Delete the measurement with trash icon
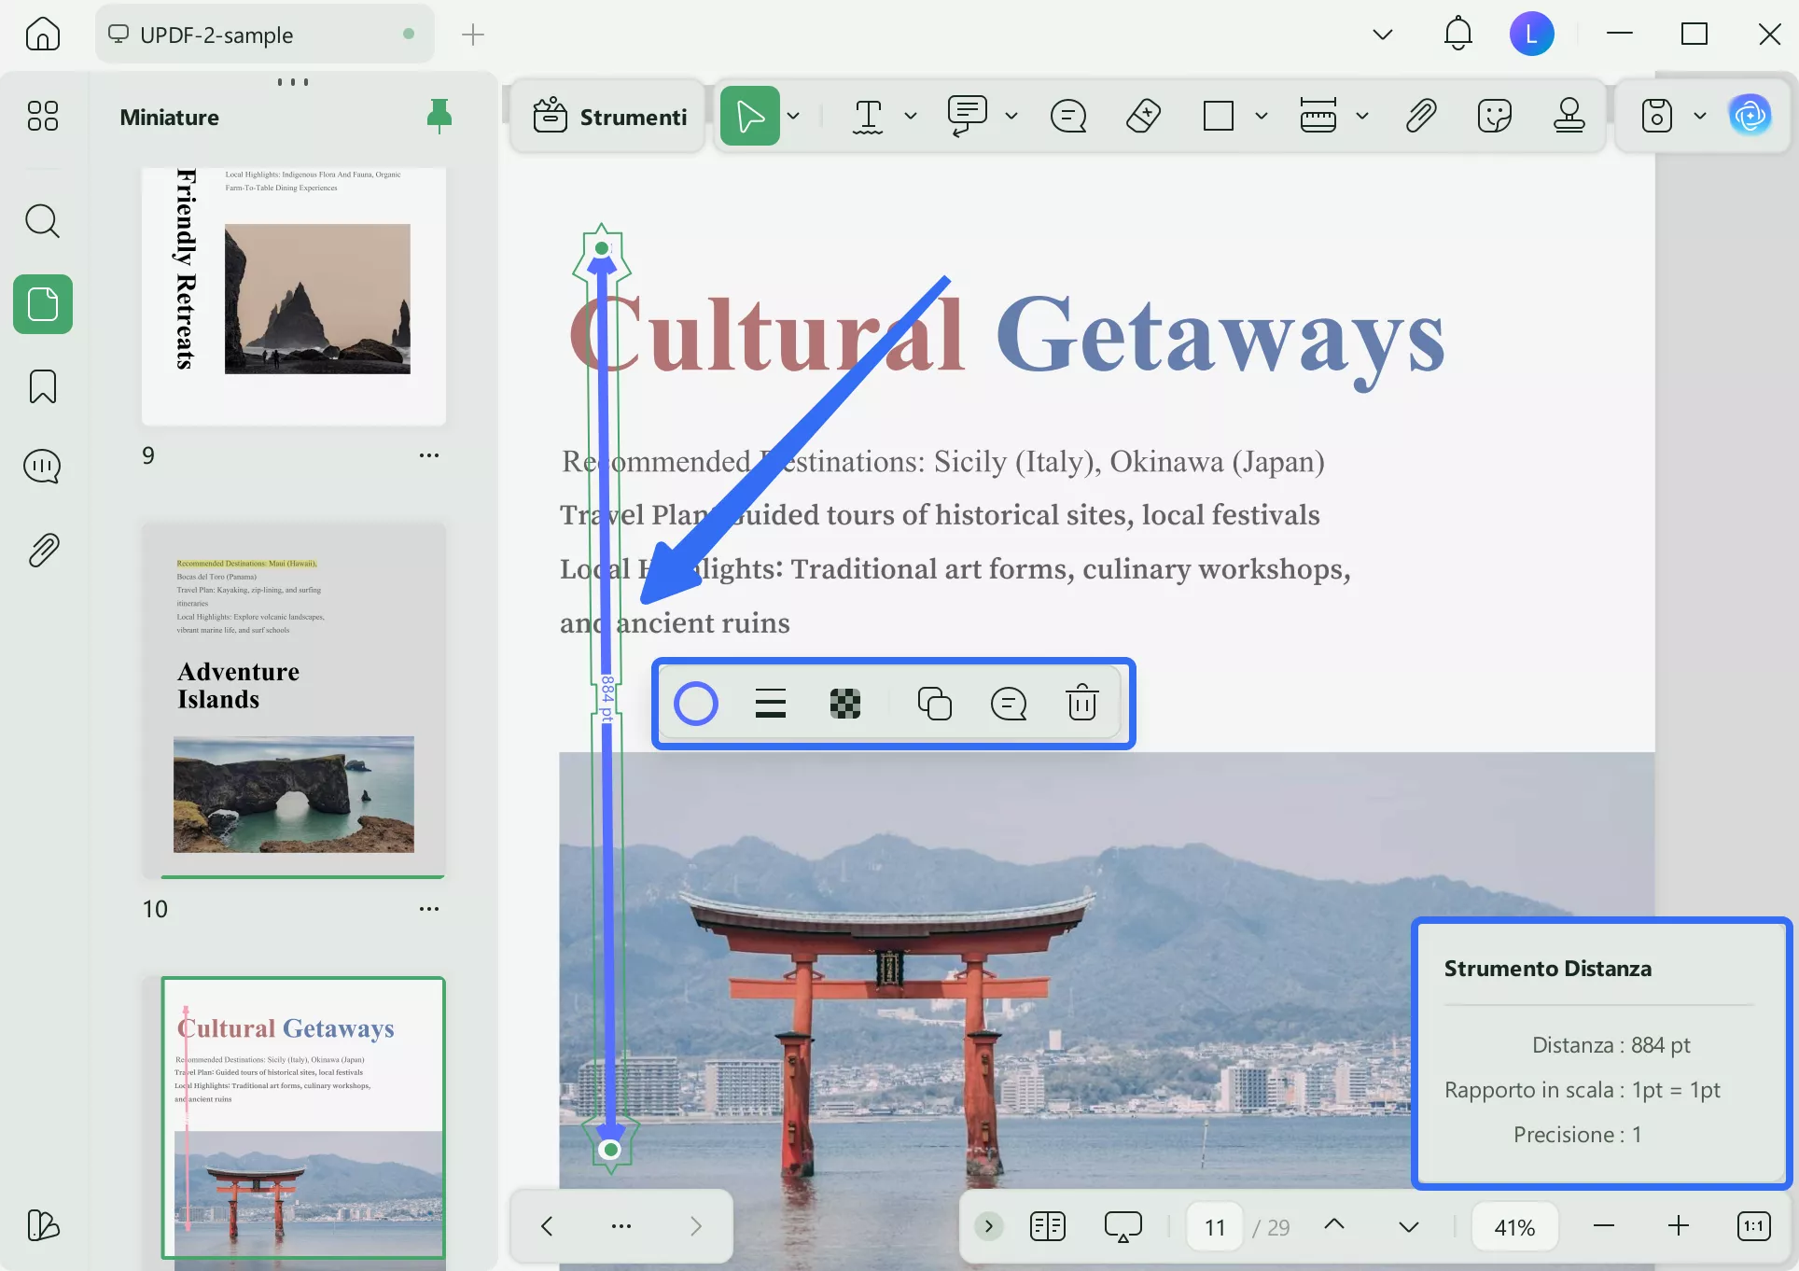 pos(1081,704)
